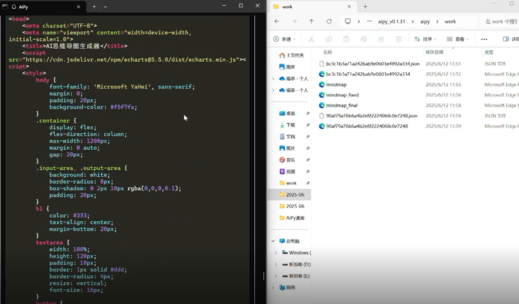
Task: Navigate to aipy in the breadcrumb
Action: tap(425, 22)
